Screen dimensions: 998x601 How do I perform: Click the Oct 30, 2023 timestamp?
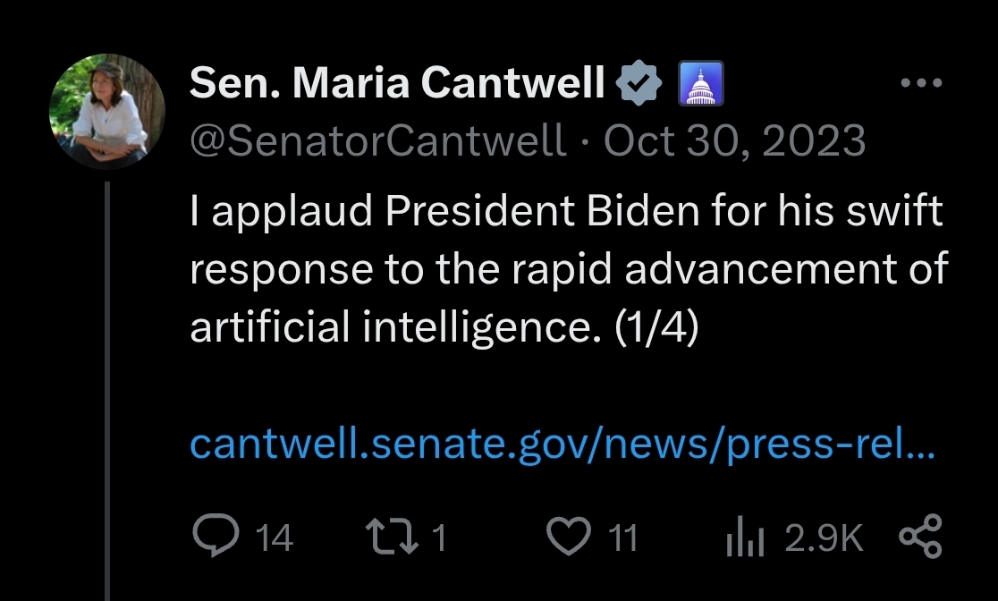coord(734,140)
